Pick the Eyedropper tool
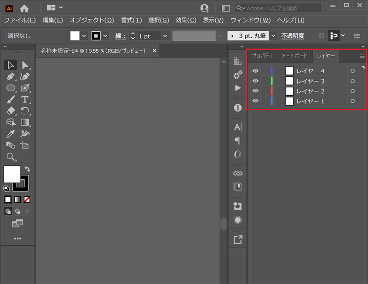368x284 pixels. (10, 134)
